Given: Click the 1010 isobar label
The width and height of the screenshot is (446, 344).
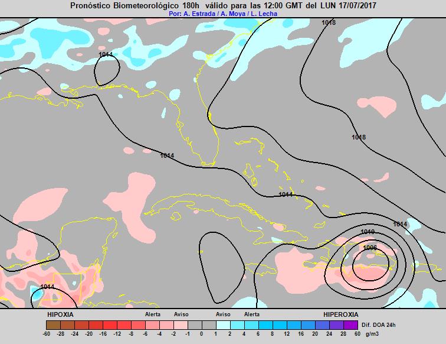Looking at the screenshot, I should (x=368, y=232).
